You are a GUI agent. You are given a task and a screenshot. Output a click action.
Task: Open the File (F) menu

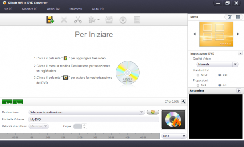point(8,9)
